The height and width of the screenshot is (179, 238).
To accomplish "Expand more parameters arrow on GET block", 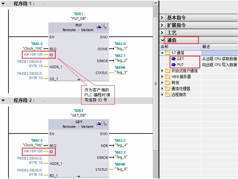I will [x=79, y=176].
